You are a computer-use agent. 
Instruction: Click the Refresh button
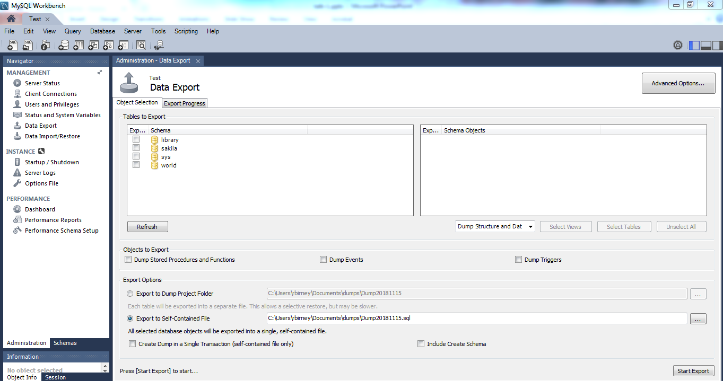click(147, 227)
